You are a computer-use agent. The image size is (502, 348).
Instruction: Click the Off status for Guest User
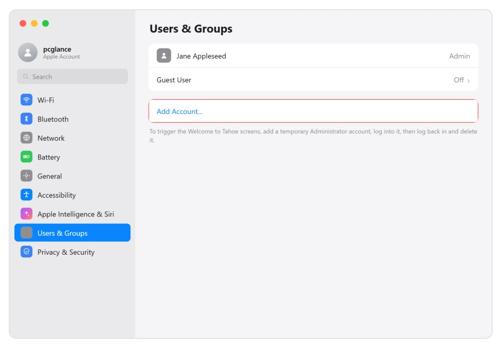459,80
